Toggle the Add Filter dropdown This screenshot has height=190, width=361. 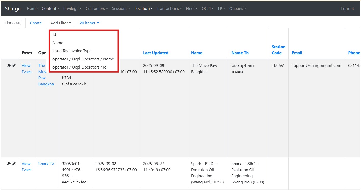(60, 23)
